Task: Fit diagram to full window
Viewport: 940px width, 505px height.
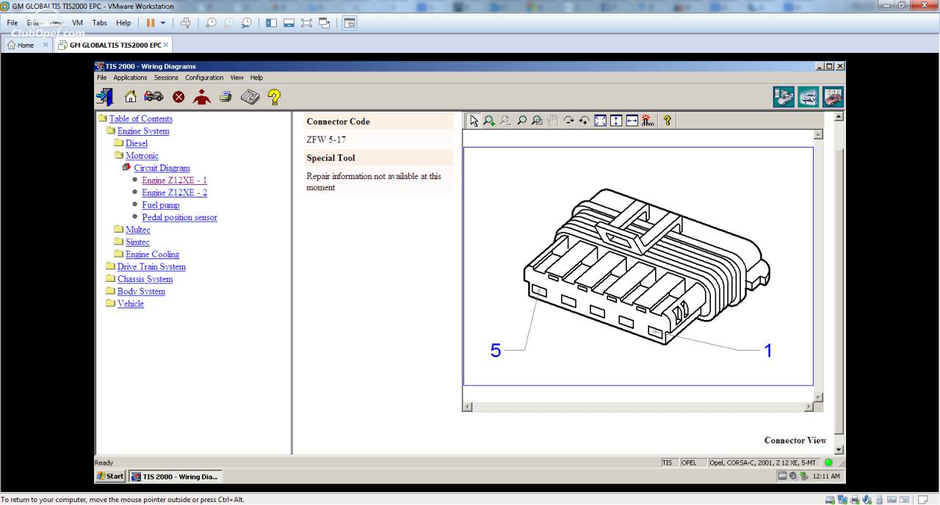Action: coord(600,120)
